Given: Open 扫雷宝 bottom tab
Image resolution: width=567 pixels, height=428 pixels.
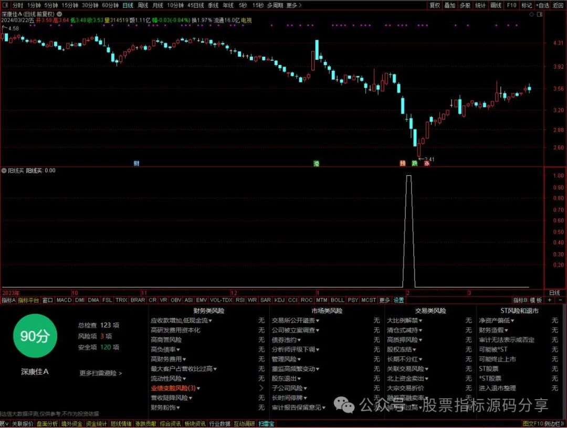Looking at the screenshot, I should [x=266, y=424].
